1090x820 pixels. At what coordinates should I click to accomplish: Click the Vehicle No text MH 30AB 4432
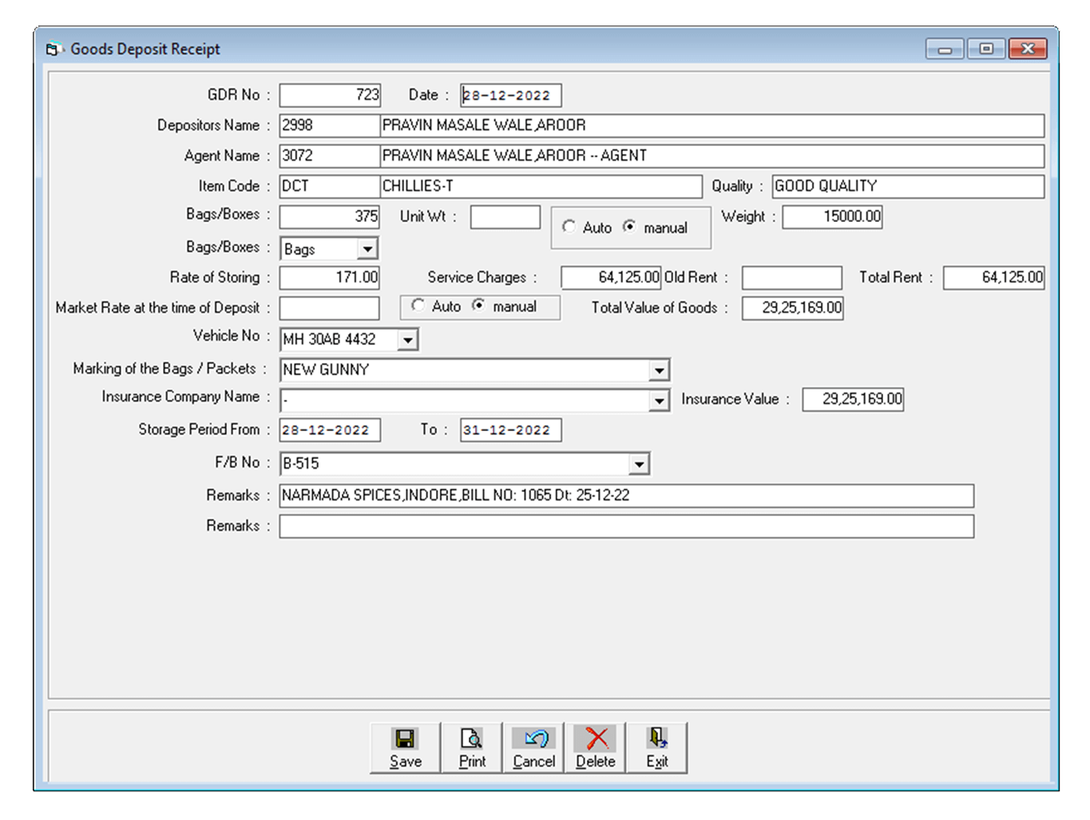point(329,339)
